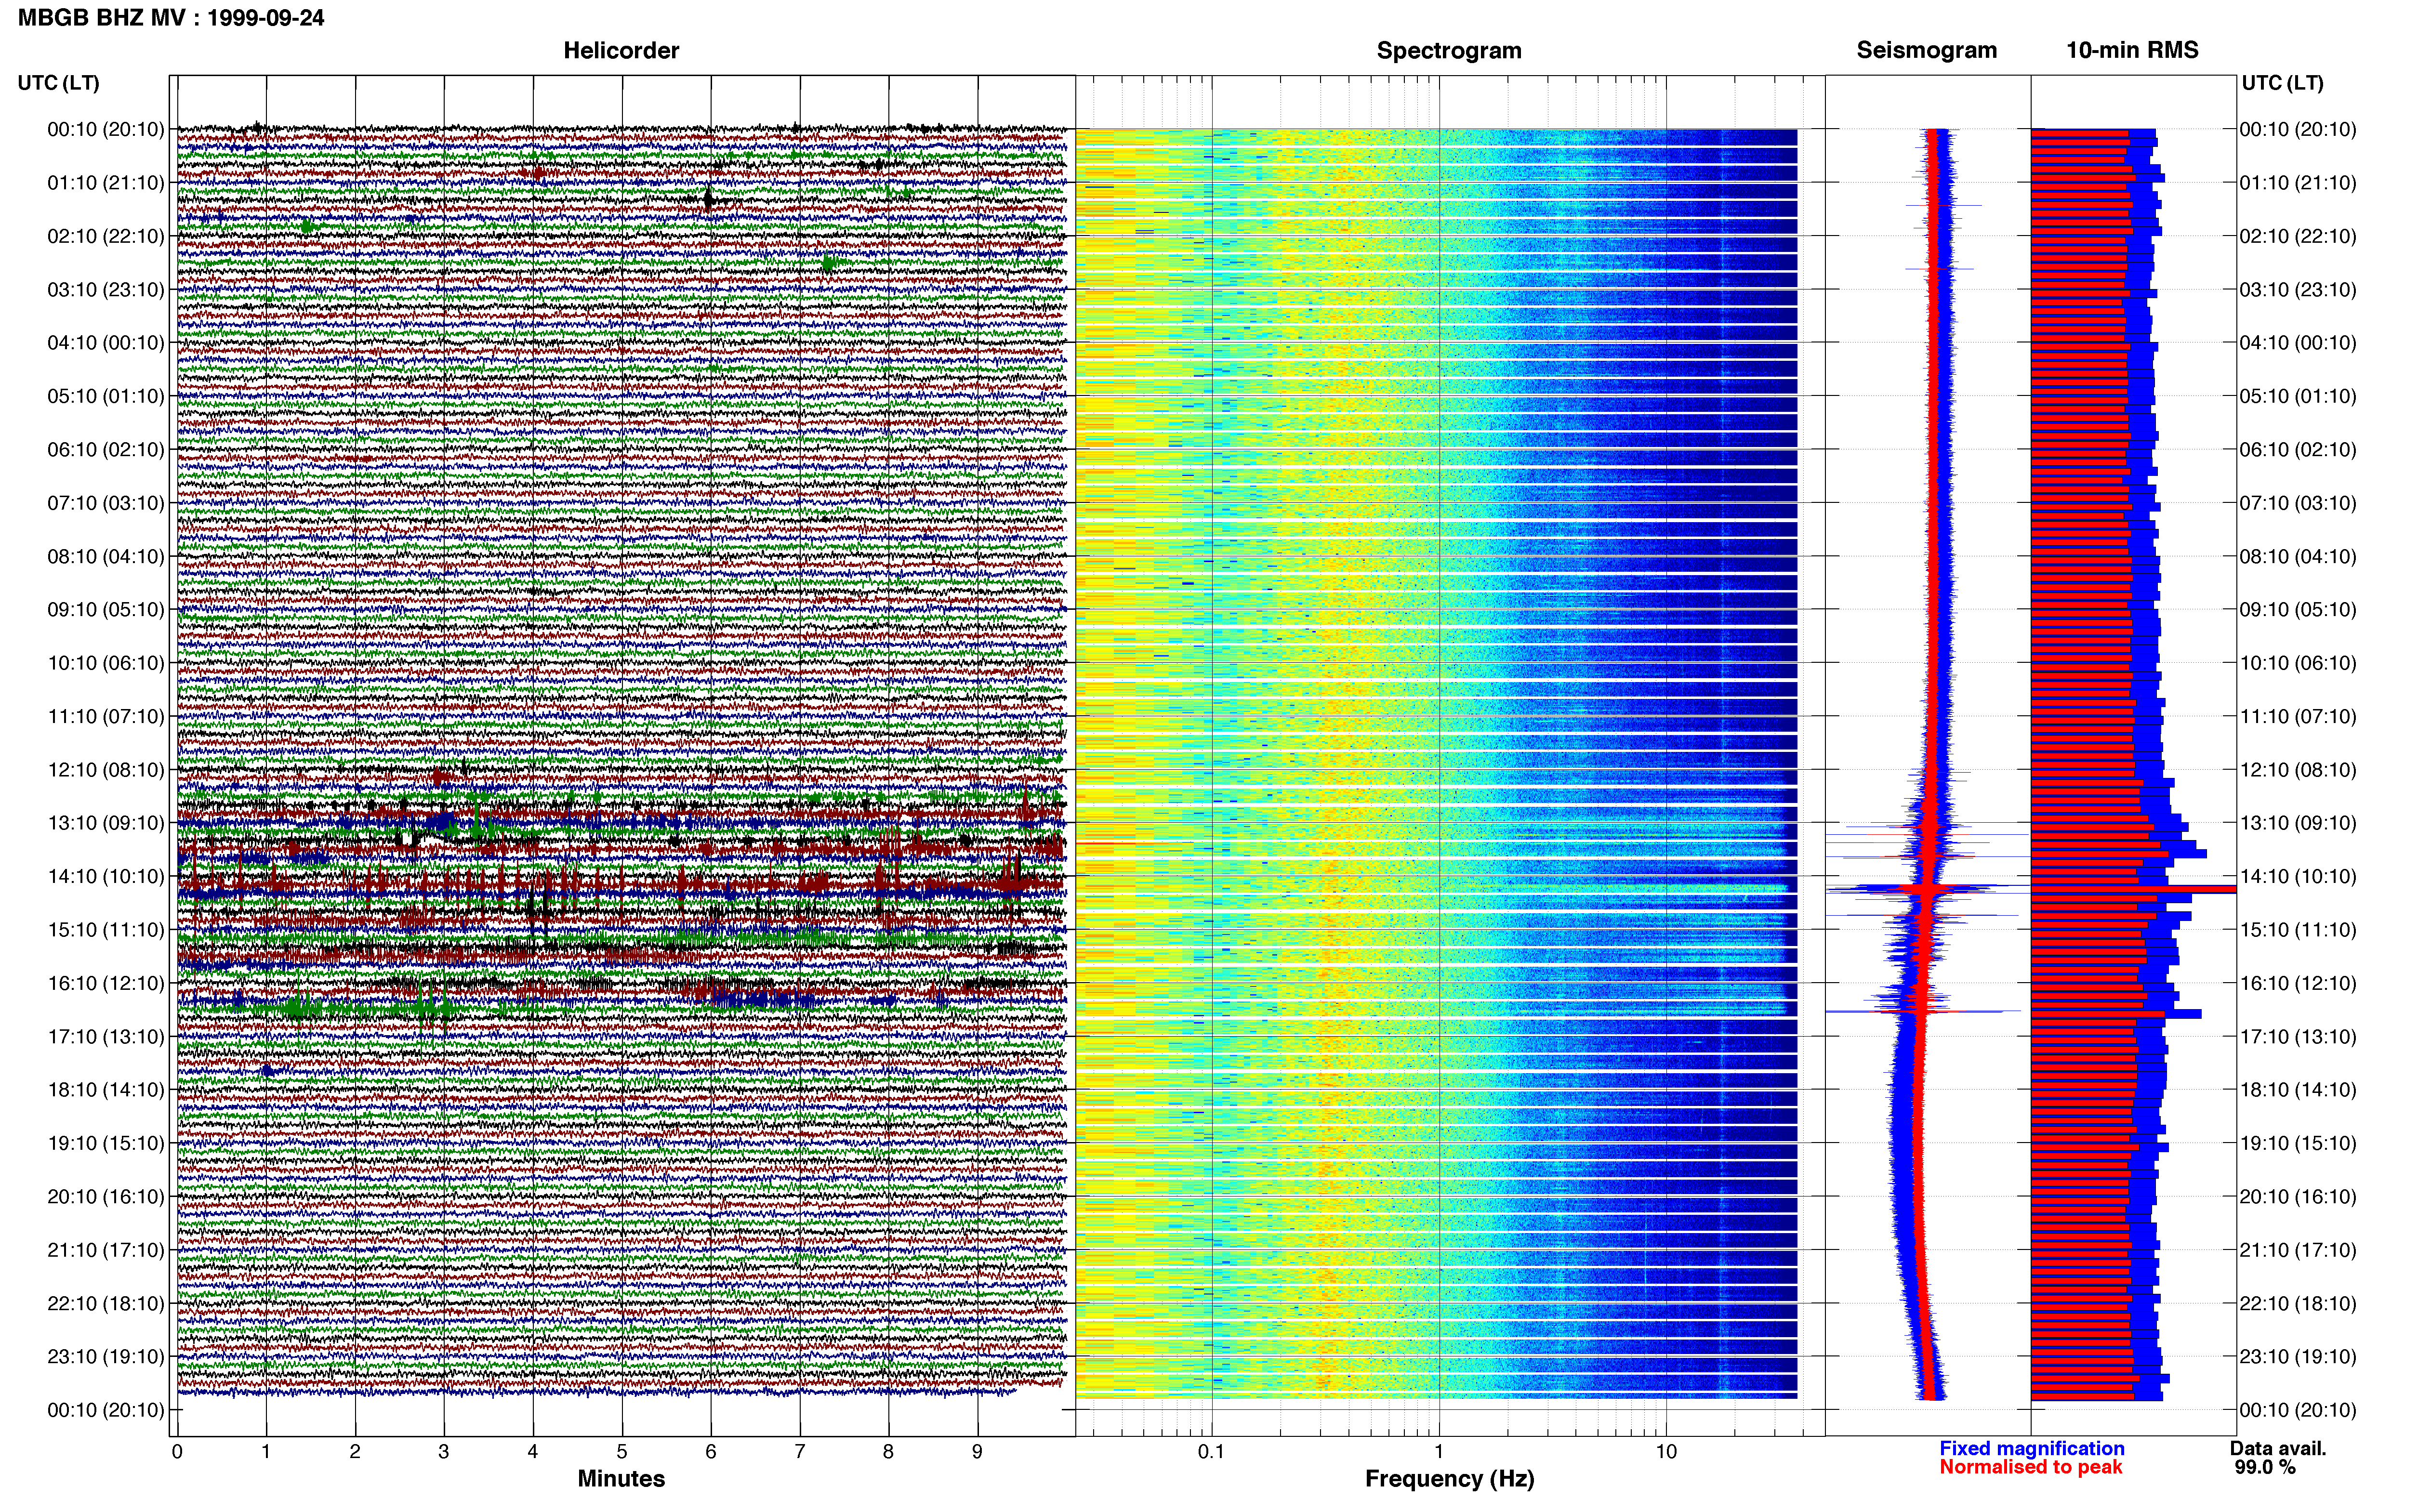Click the left time label 17:10 (13:10)
Image resolution: width=2418 pixels, height=1512 pixels.
(x=106, y=1036)
